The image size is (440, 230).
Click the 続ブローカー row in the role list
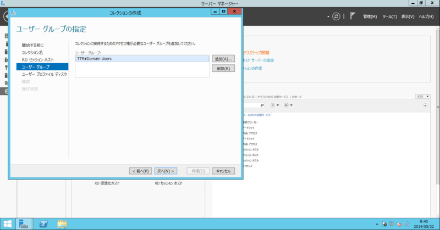251,122
